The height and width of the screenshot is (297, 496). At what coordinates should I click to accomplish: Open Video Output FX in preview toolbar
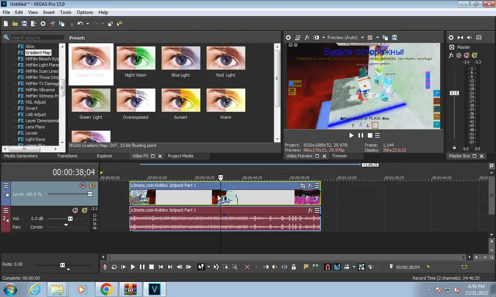[x=307, y=38]
